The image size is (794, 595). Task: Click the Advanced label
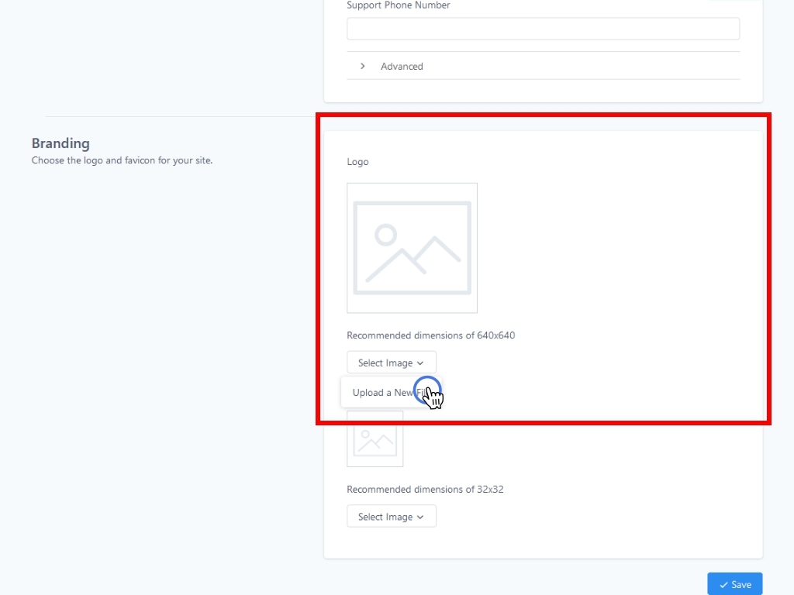point(402,67)
